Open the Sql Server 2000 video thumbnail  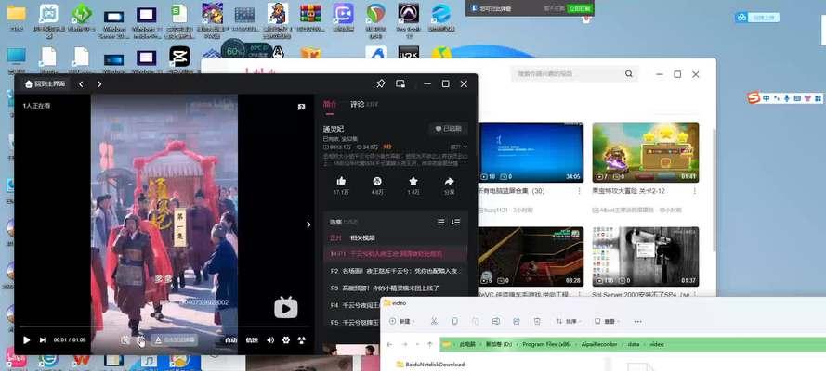point(646,256)
